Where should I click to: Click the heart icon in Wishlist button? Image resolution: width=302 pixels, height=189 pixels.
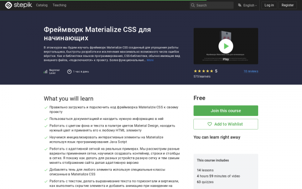pos(209,124)
